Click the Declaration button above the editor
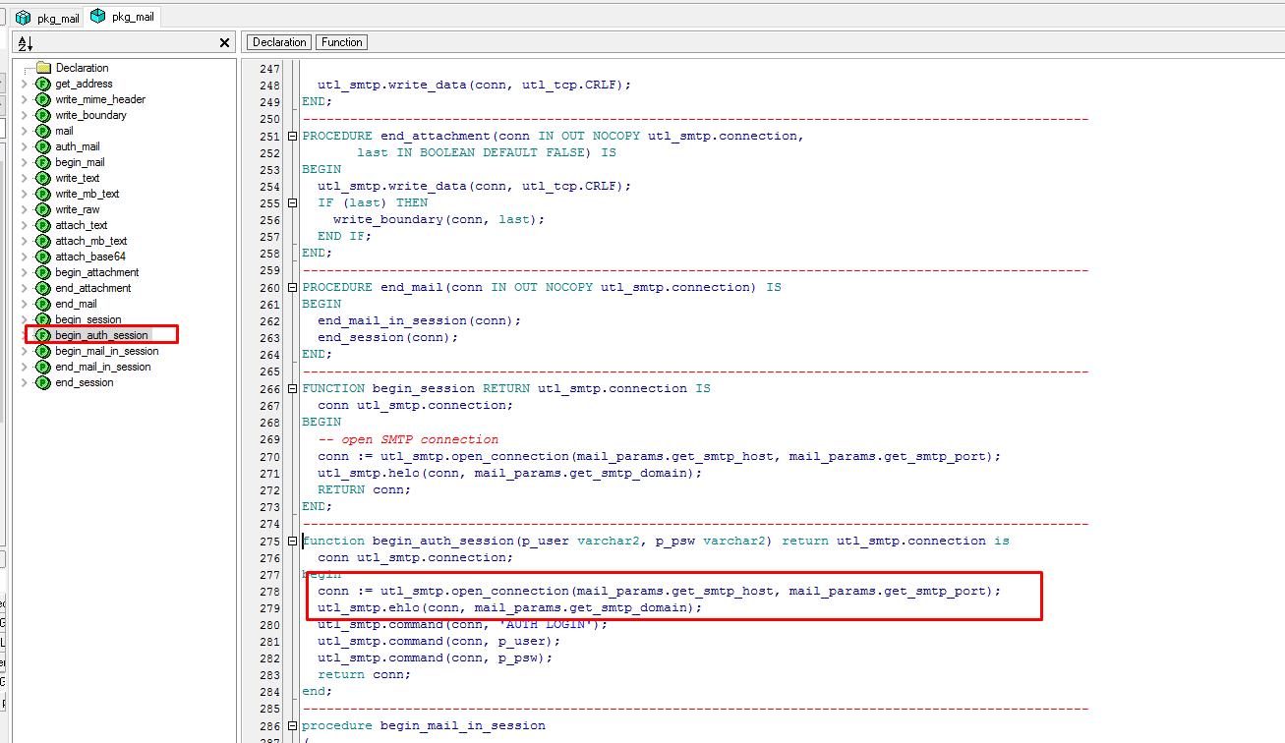The image size is (1285, 743). click(279, 42)
